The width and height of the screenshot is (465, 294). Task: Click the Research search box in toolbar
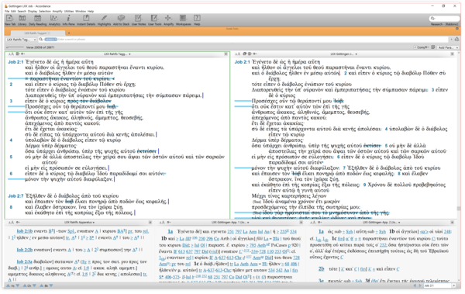(x=444, y=19)
